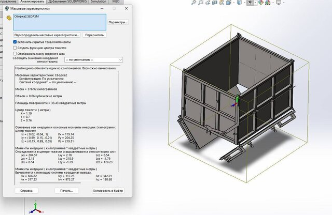Open the coordinate system 'по умолчанию' dropdown

[x=93, y=60]
